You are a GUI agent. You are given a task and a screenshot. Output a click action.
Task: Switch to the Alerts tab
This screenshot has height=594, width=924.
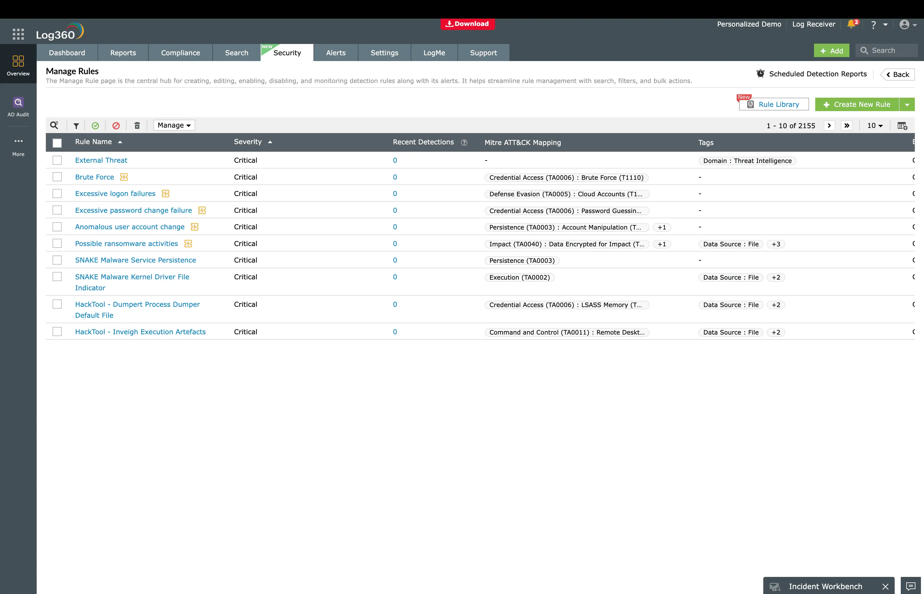[x=336, y=53]
